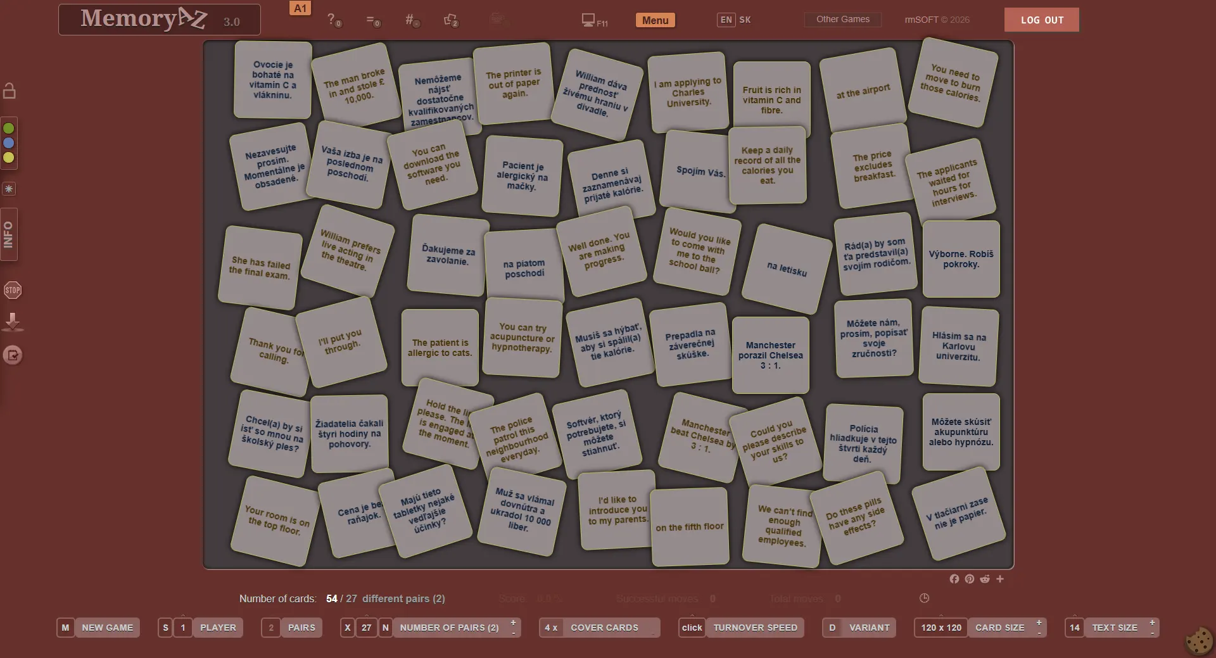Image resolution: width=1216 pixels, height=658 pixels.
Task: Toggle the A1 level badge
Action: [x=300, y=8]
